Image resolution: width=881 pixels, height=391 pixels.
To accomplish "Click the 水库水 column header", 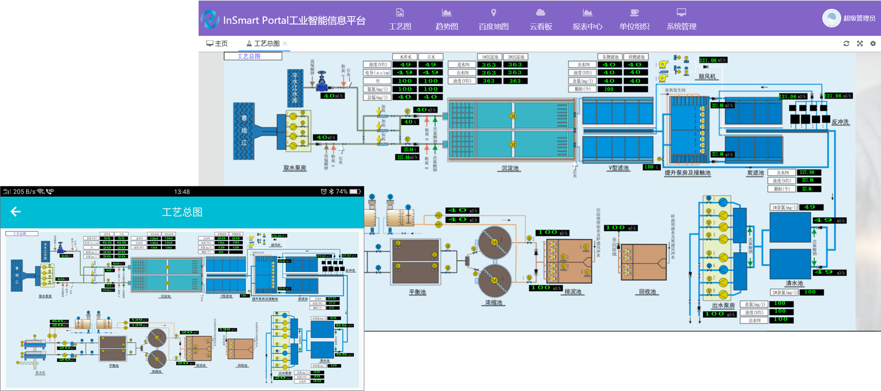I will click(405, 57).
